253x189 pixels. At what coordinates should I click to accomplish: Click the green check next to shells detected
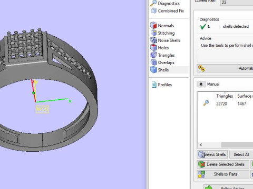[x=203, y=27]
